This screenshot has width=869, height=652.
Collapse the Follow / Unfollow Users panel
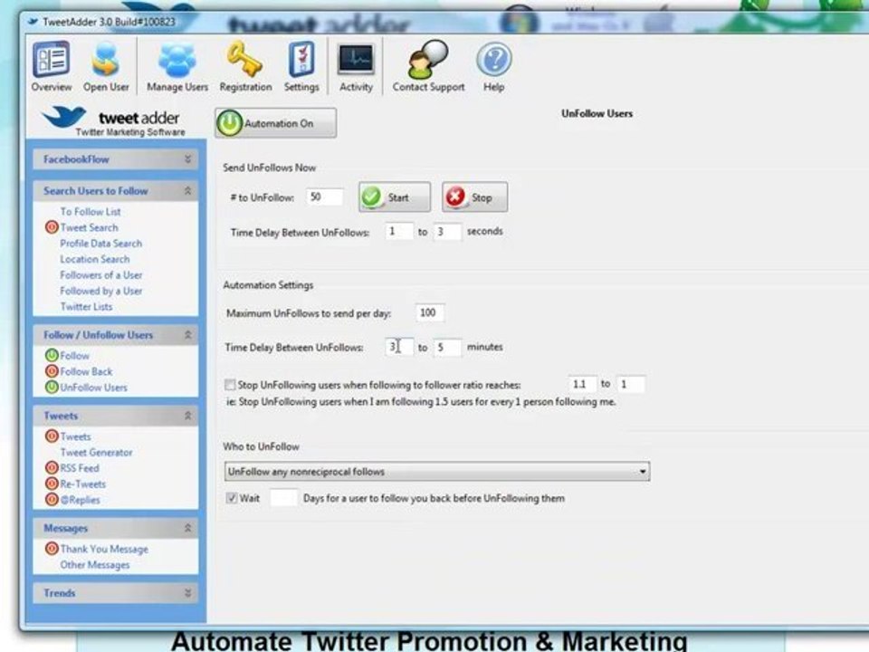pyautogui.click(x=187, y=335)
